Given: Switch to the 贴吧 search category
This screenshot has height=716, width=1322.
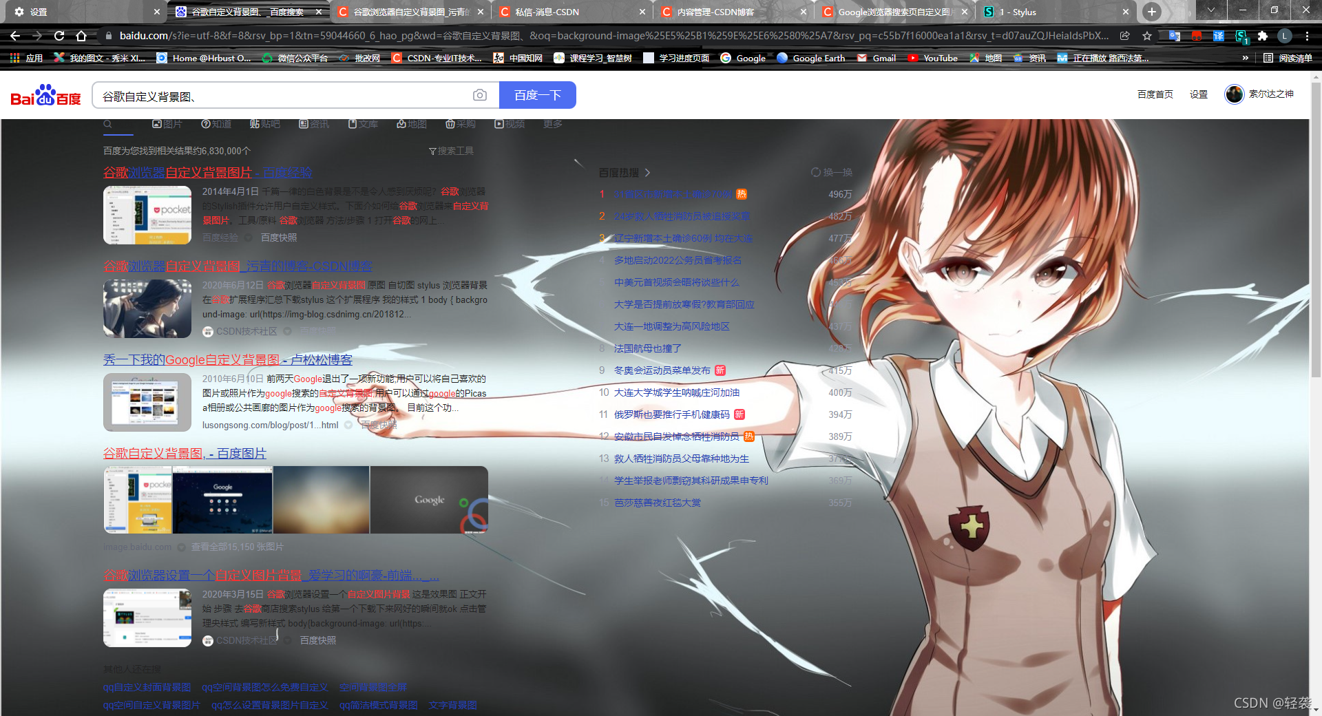Looking at the screenshot, I should tap(265, 124).
